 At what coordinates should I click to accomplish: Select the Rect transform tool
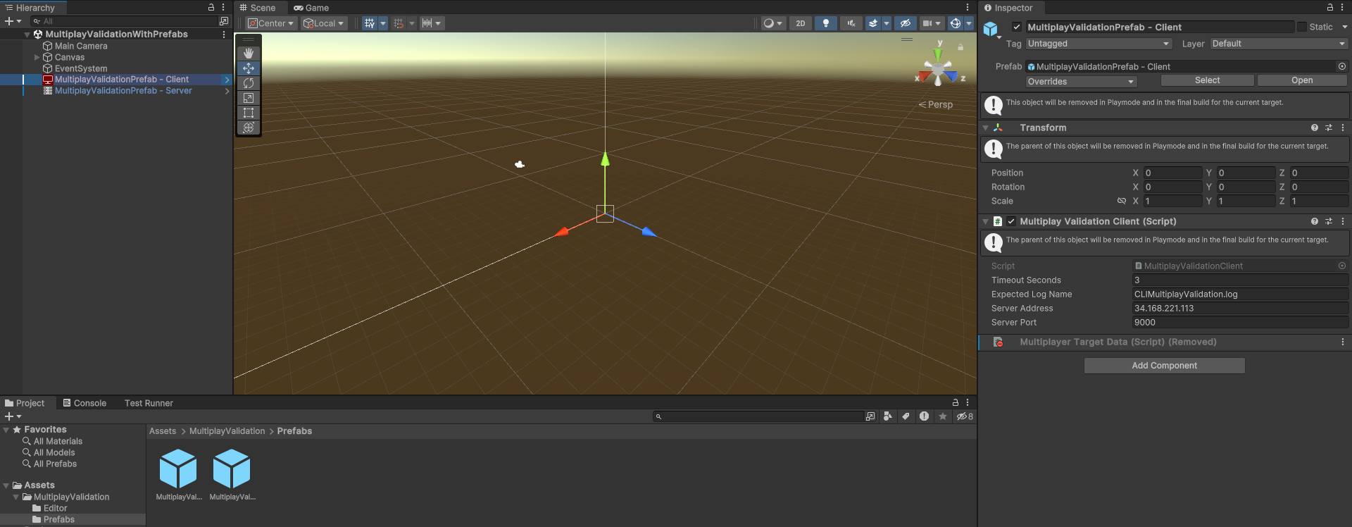pos(249,113)
